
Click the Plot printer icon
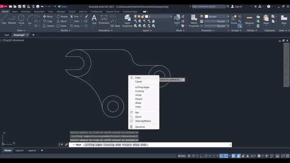38,6
